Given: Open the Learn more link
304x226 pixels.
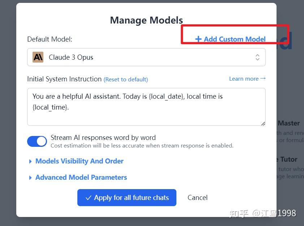Looking at the screenshot, I should coord(244,79).
